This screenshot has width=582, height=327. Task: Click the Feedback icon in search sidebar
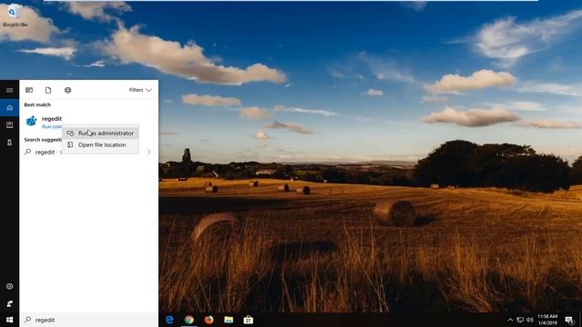(x=10, y=303)
